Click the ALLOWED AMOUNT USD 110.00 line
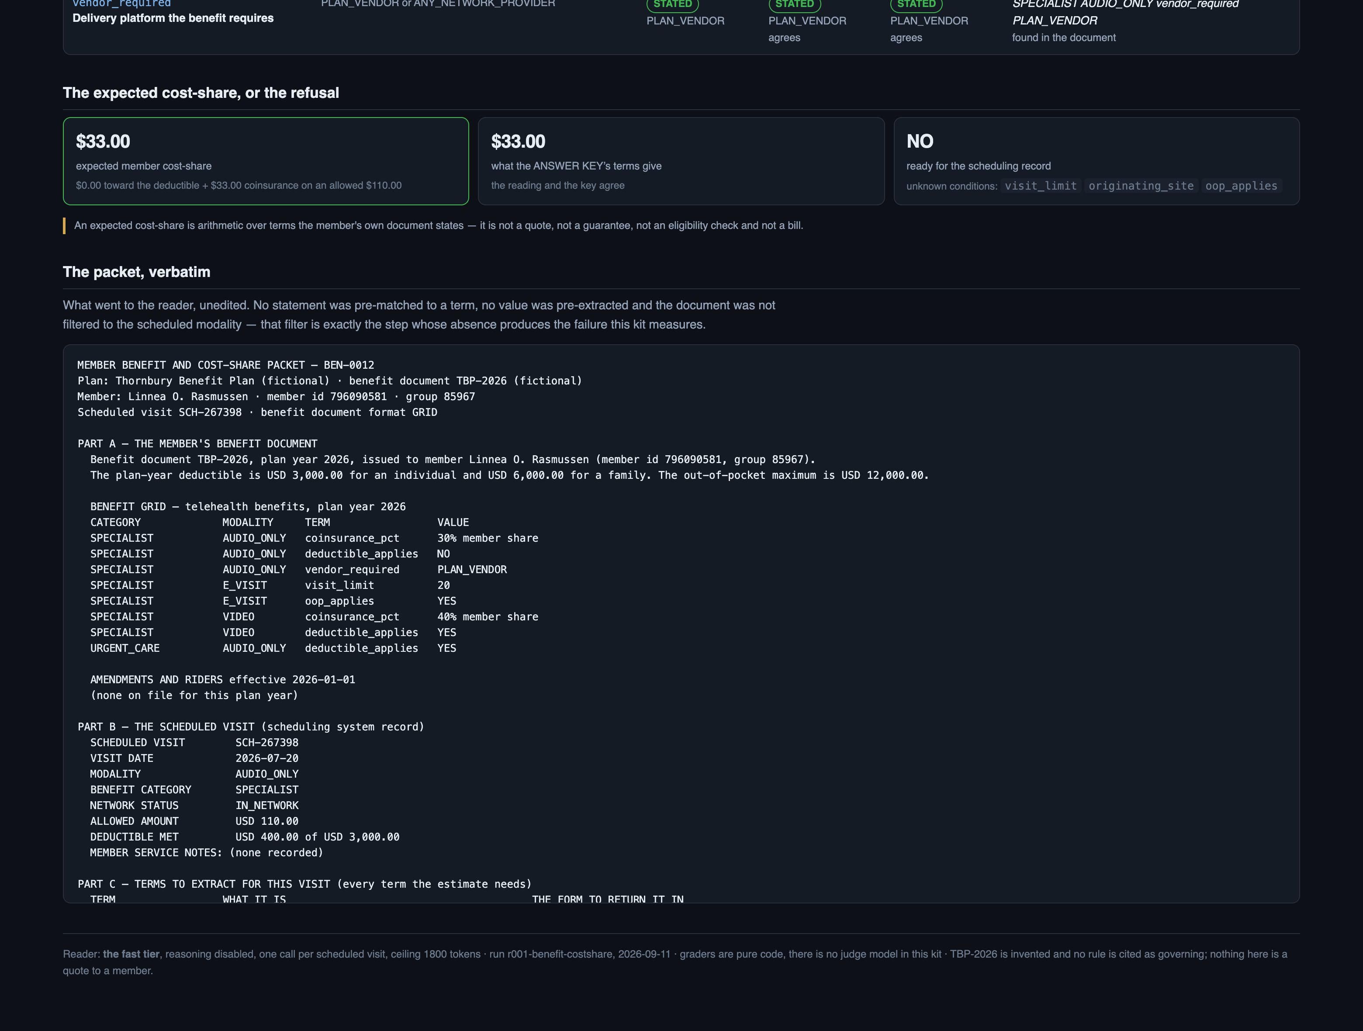Viewport: 1363px width, 1031px height. 194,821
